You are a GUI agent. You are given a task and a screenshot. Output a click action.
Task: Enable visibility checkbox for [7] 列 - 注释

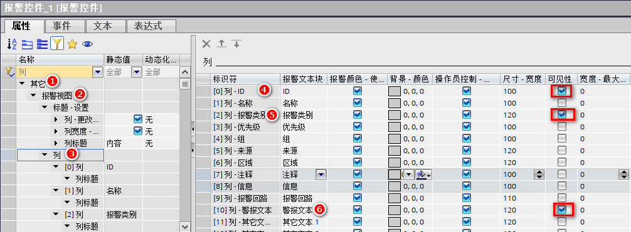562,174
